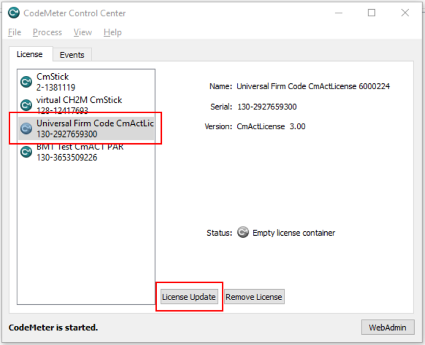Viewport: 425px width, 345px height.
Task: Click the Empty license container status icon
Action: pos(243,233)
